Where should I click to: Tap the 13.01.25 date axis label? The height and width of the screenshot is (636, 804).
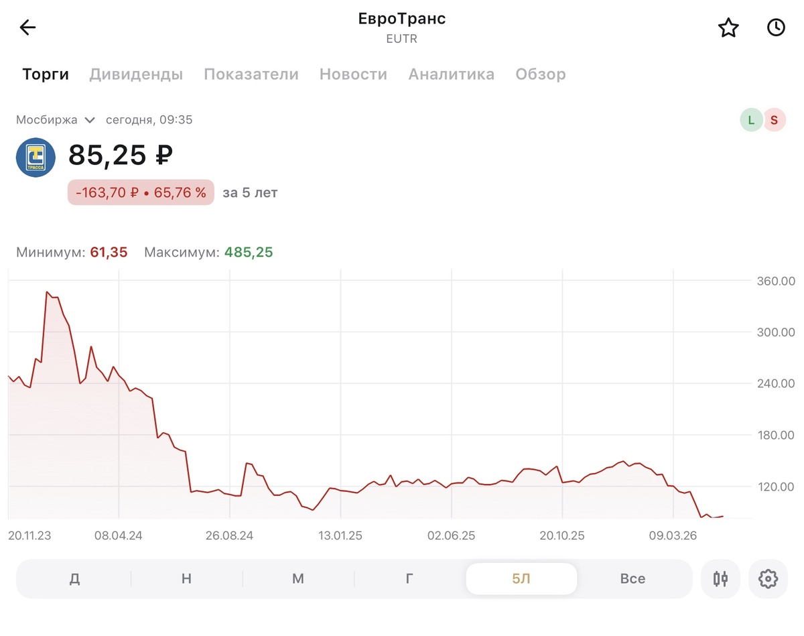(x=340, y=535)
